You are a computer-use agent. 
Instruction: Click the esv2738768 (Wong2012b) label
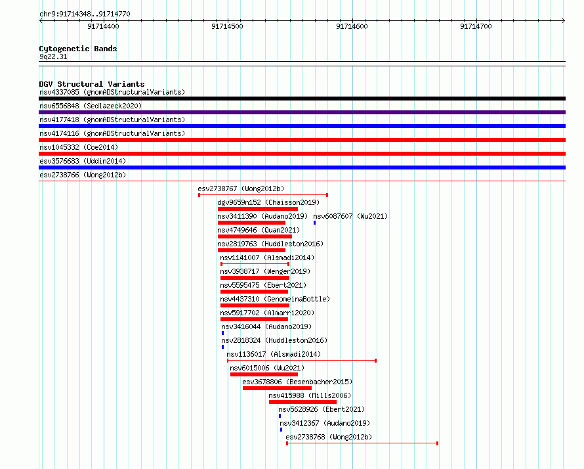click(329, 437)
